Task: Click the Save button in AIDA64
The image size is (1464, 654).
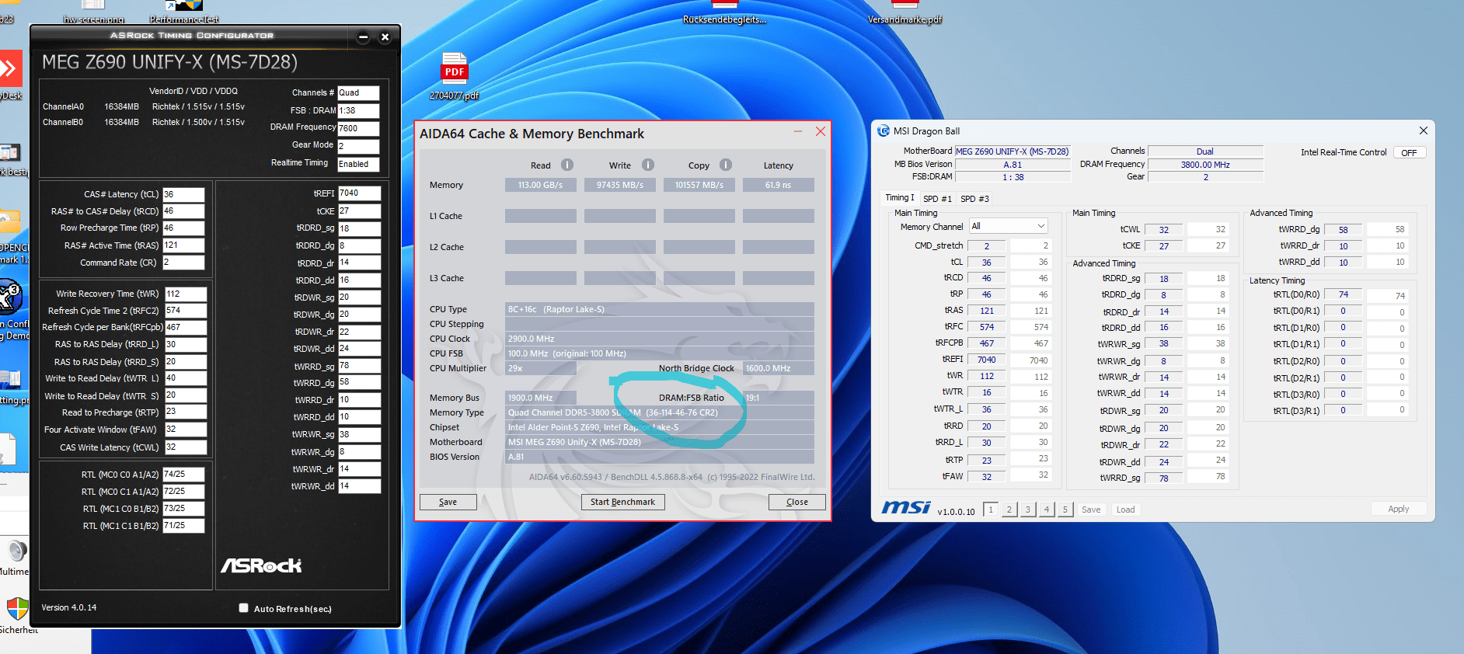Action: [448, 502]
